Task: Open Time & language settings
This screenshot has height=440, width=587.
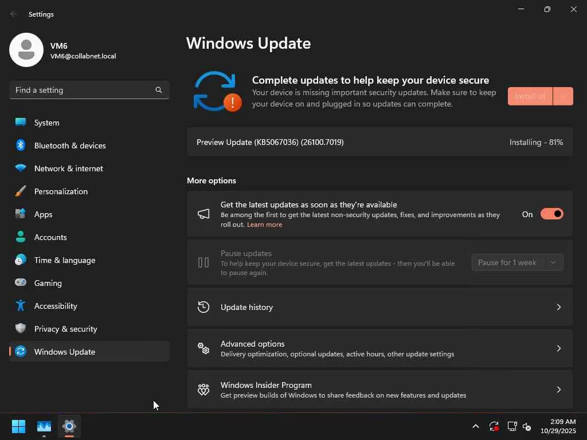Action: point(89,260)
